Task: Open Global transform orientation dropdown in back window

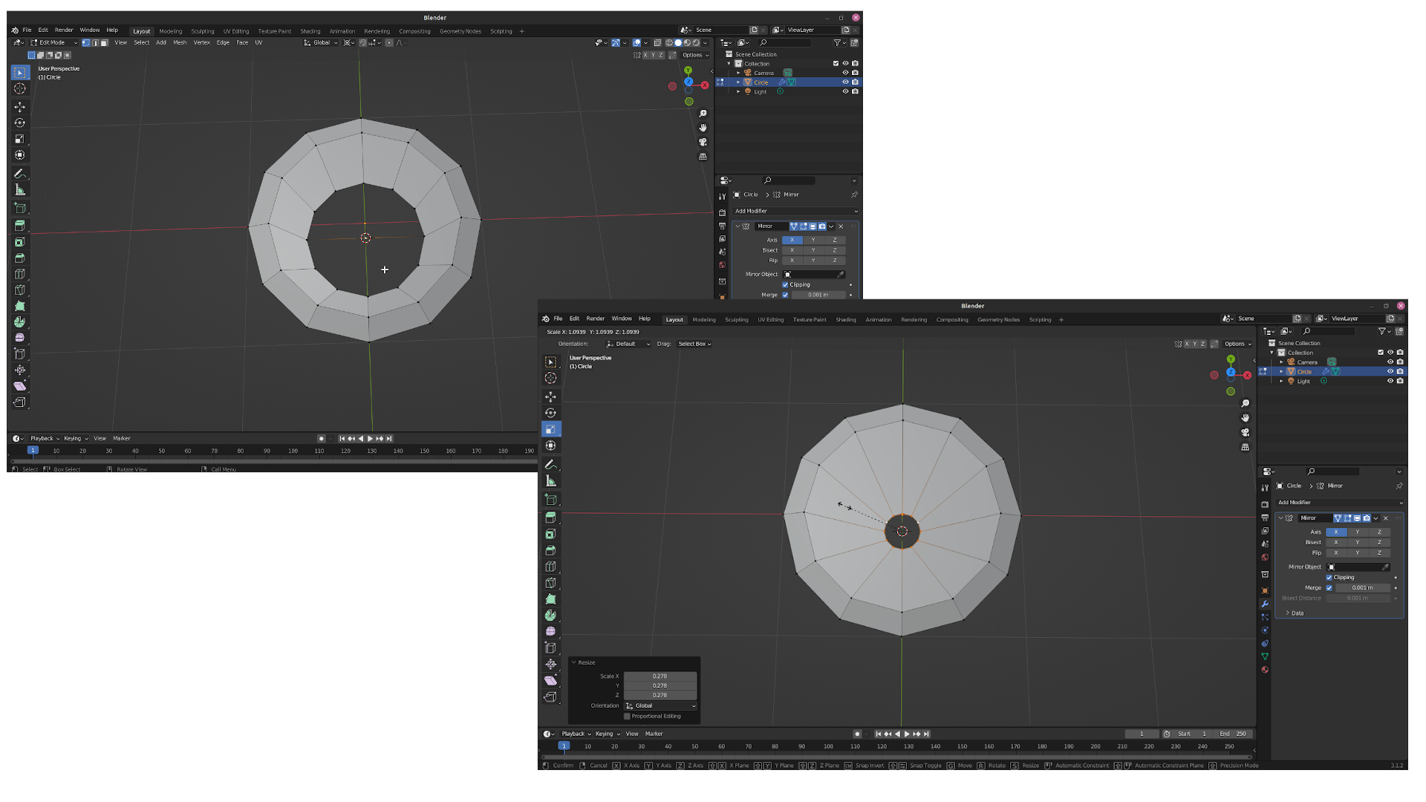Action: click(x=321, y=43)
